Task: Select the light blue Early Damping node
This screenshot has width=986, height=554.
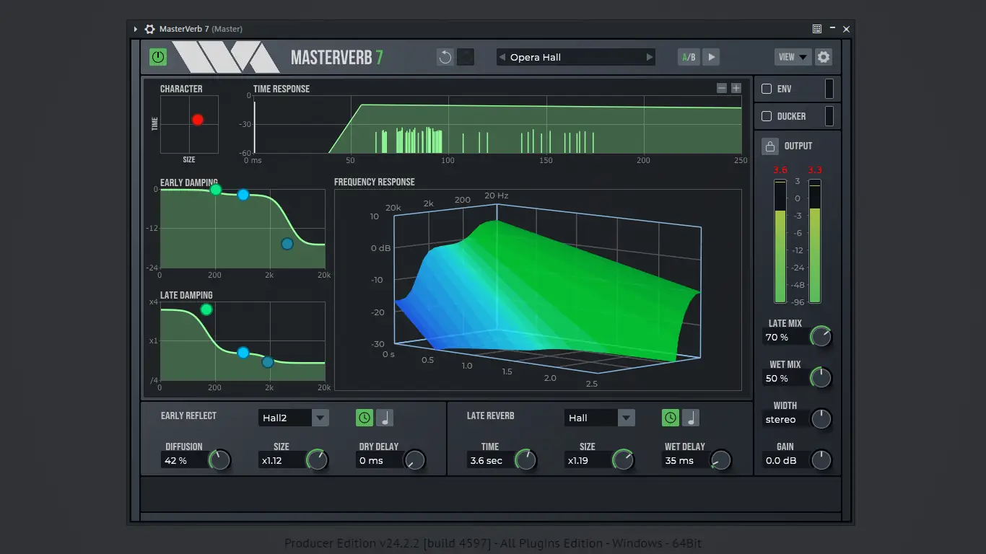Action: point(243,195)
